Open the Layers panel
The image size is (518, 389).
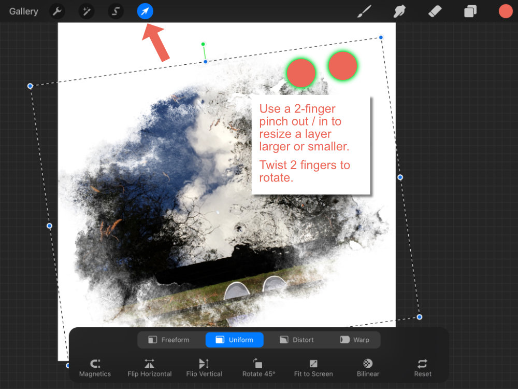(x=470, y=11)
